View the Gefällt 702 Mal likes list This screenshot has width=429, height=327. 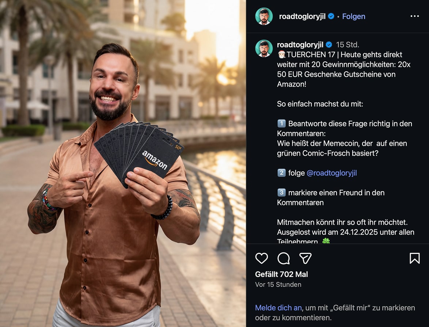click(x=281, y=274)
